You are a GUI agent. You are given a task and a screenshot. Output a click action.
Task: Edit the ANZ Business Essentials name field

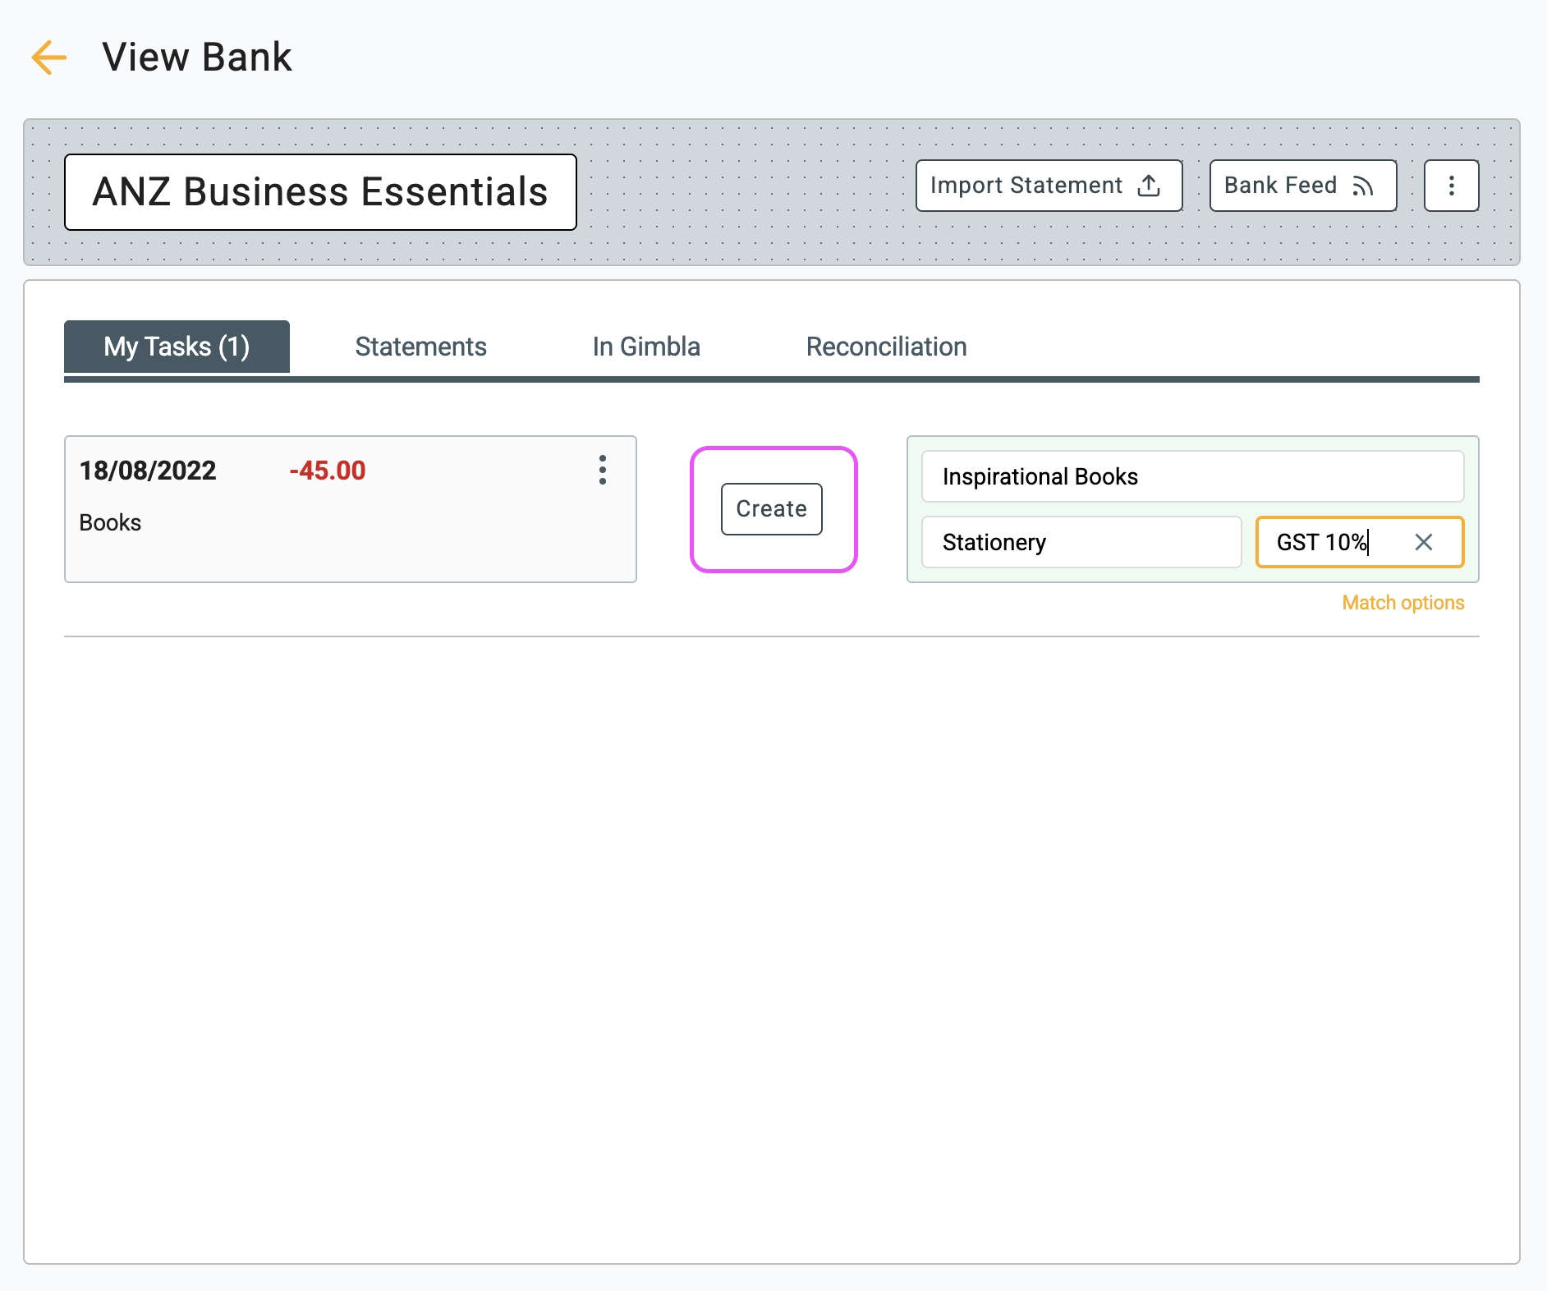[320, 192]
